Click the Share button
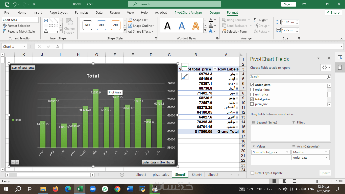345x194 pixels. [333, 12]
